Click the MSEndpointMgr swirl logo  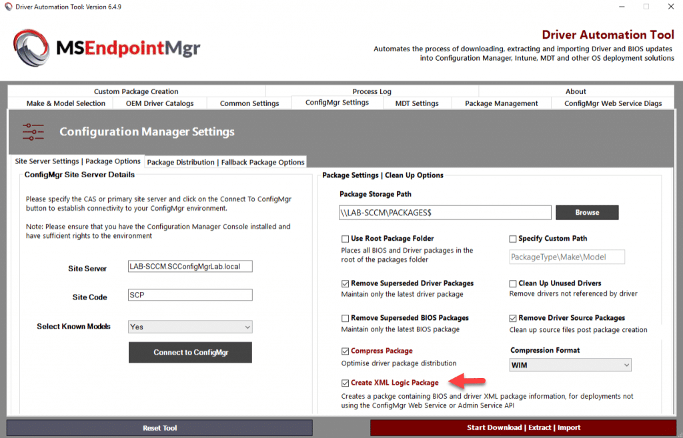(31, 48)
